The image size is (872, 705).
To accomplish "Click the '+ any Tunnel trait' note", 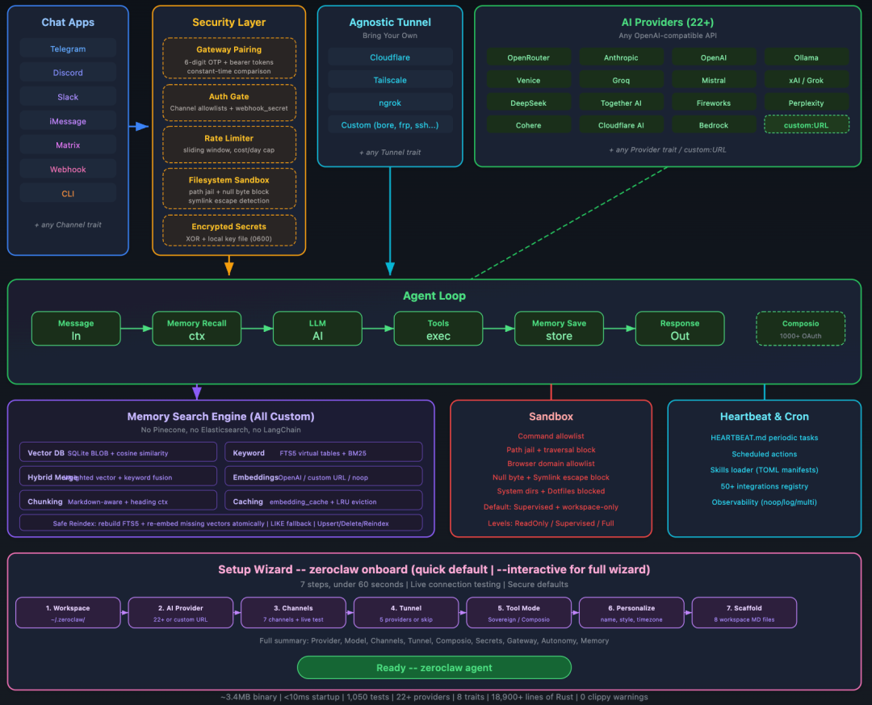I will (390, 153).
